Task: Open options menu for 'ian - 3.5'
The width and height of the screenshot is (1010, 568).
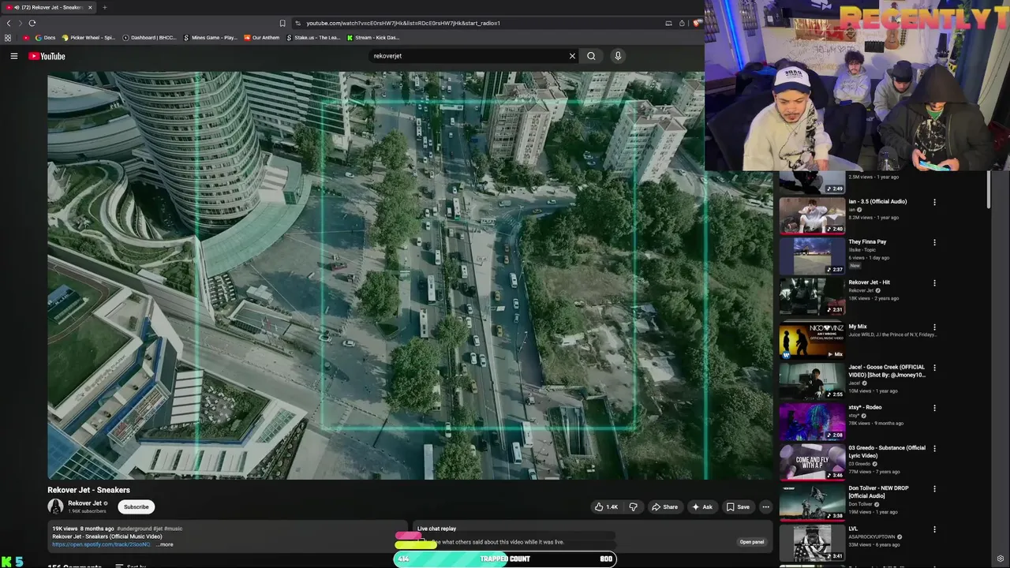Action: [x=934, y=202]
